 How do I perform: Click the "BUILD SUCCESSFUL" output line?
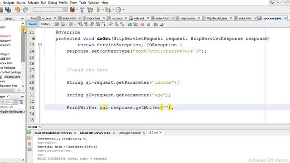tap(72, 158)
